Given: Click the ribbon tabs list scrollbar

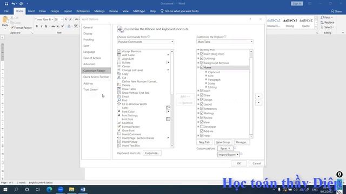Looking at the screenshot, I should (x=251, y=93).
